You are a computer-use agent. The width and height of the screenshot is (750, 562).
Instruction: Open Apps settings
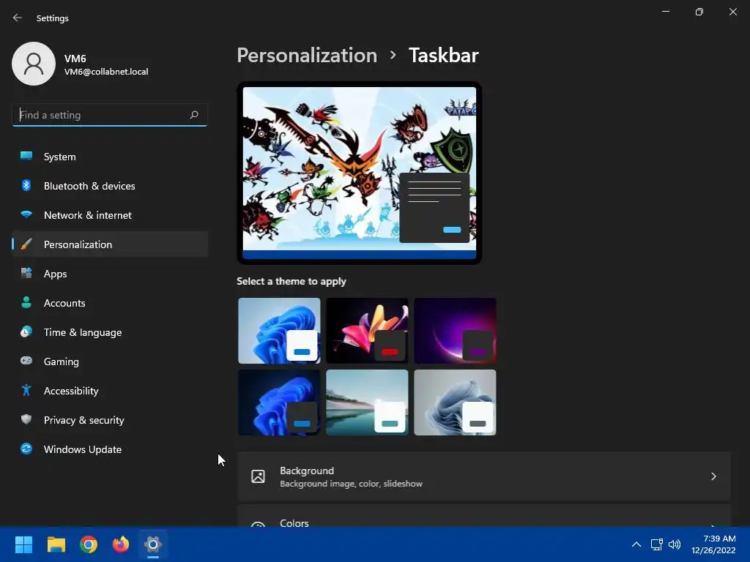[x=110, y=274]
